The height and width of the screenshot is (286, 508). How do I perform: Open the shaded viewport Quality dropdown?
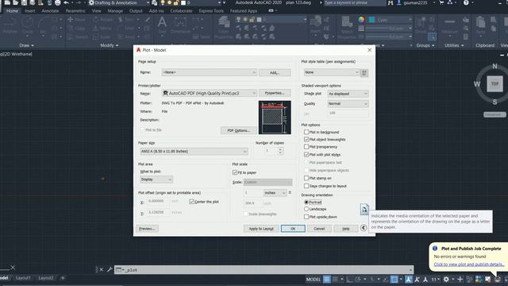pos(348,104)
